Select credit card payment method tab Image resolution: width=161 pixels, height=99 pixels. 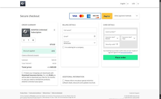point(85,16)
